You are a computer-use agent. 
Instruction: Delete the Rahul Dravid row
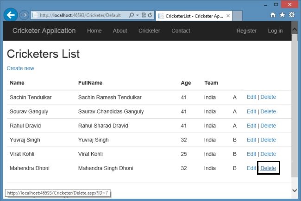pos(268,126)
